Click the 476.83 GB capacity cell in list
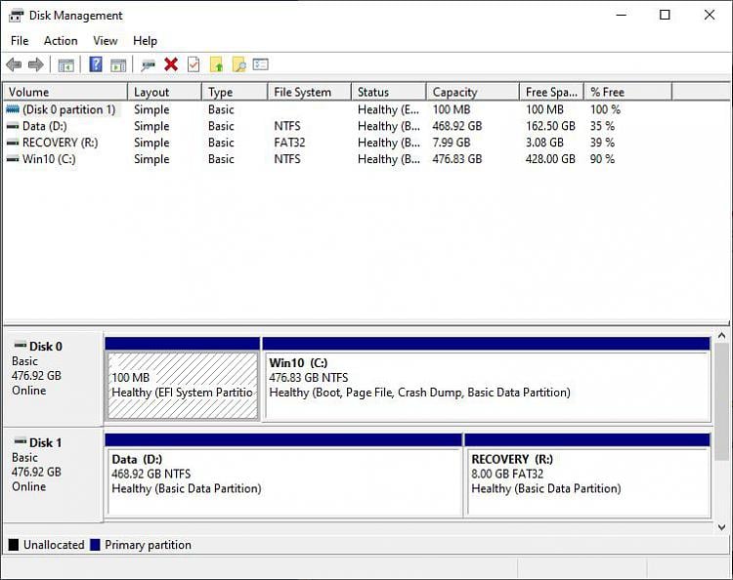This screenshot has height=580, width=733. (457, 159)
